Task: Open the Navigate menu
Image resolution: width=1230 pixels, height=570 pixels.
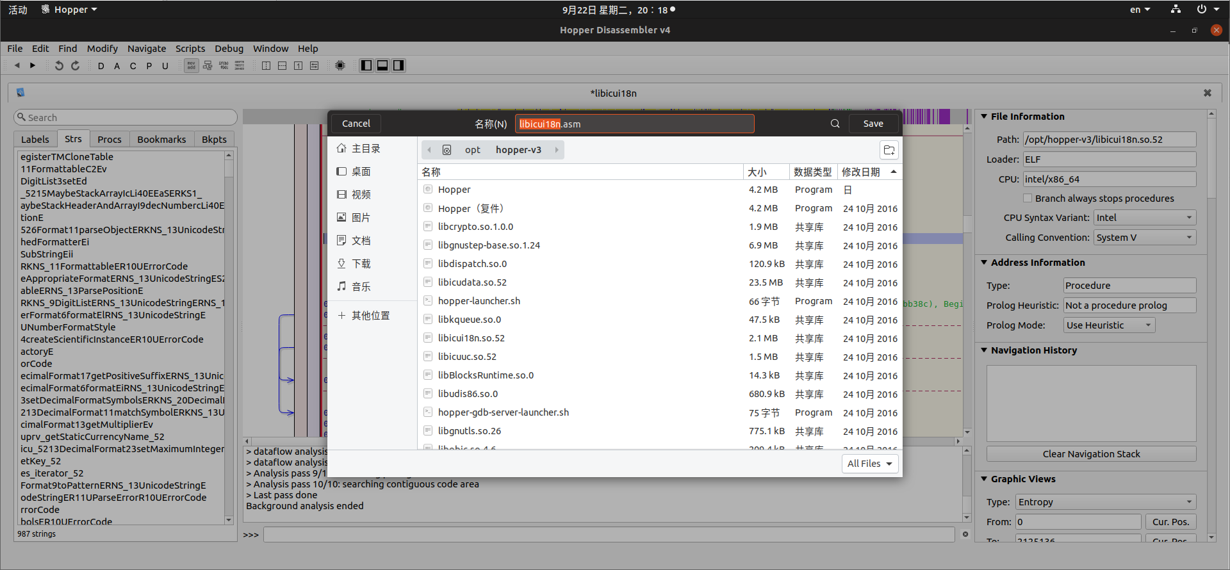Action: pos(147,49)
